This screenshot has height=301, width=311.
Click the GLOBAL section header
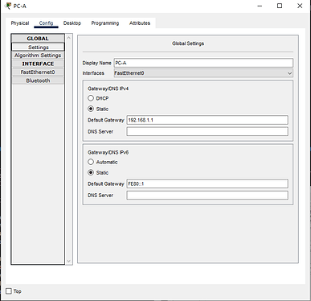point(38,39)
